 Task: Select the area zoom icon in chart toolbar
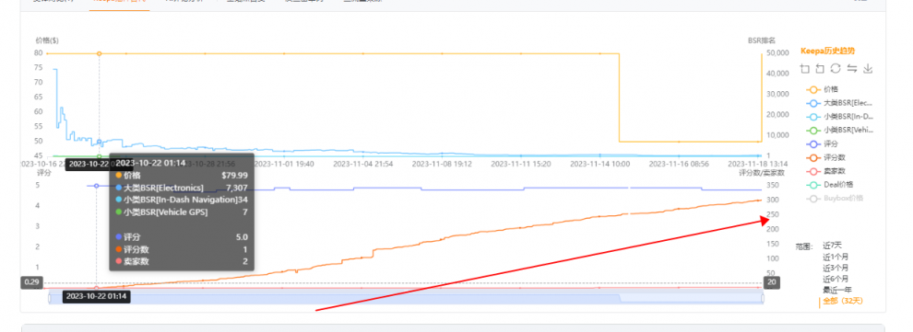(x=805, y=69)
